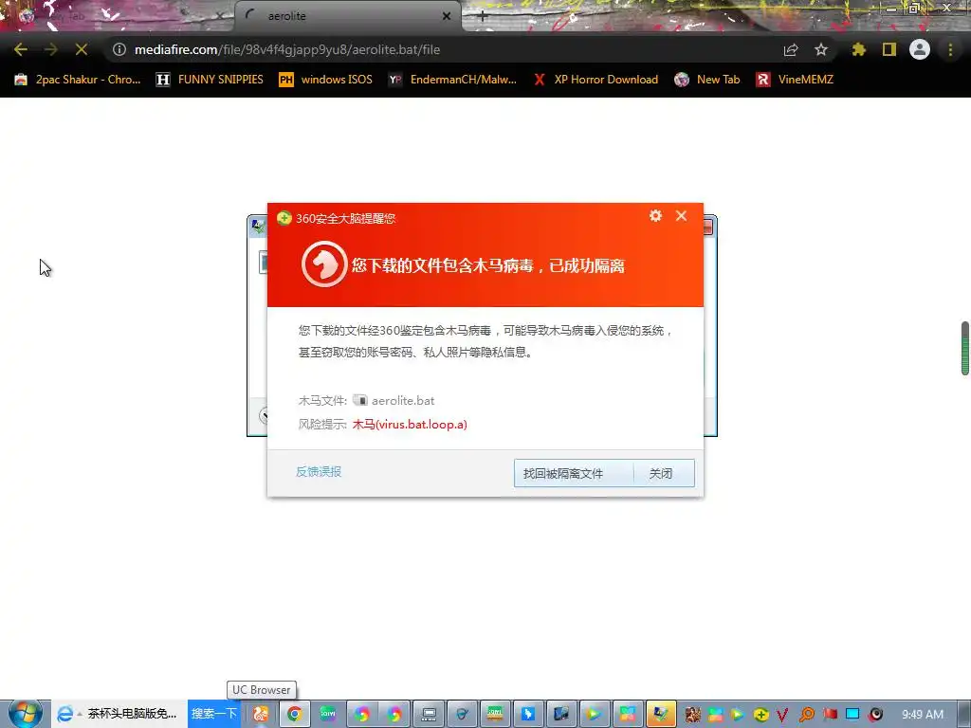The image size is (971, 728).
Task: Click 反馈误报 link
Action: click(x=319, y=472)
